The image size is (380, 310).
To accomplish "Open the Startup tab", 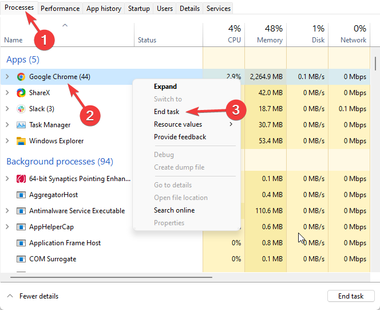I will 139,9.
